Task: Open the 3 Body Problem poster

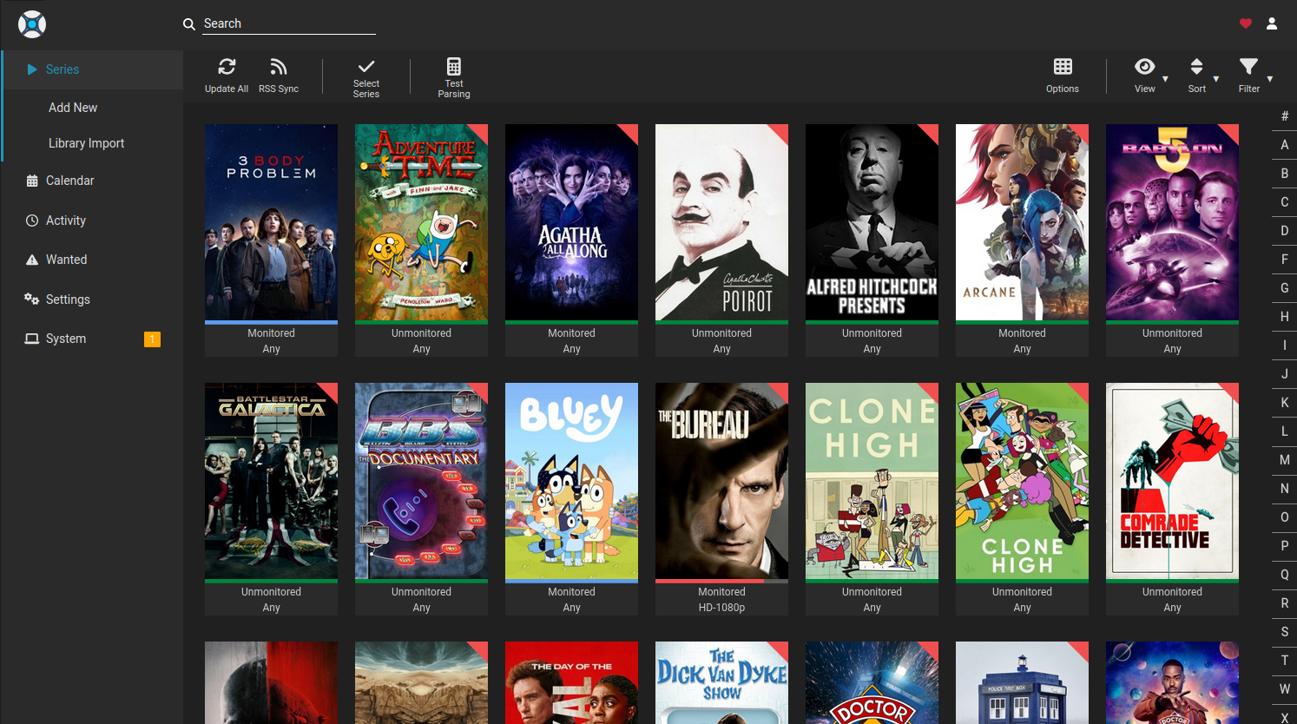Action: (271, 222)
